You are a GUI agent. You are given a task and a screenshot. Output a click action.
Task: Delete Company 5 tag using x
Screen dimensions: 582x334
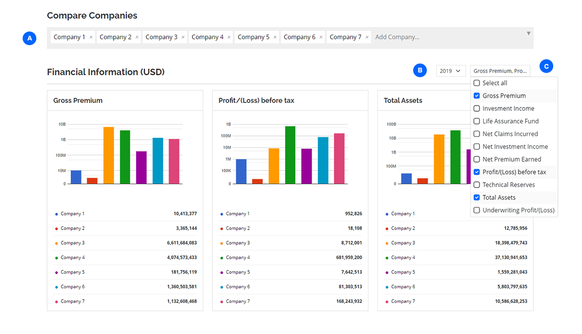[275, 37]
